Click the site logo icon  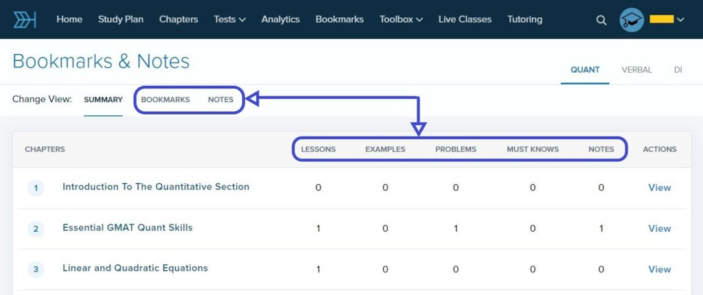pyautogui.click(x=25, y=19)
